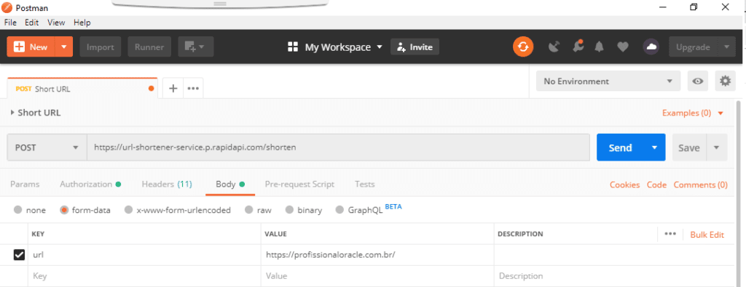Click the empty Value placeholder field
The image size is (746, 287).
click(x=377, y=276)
